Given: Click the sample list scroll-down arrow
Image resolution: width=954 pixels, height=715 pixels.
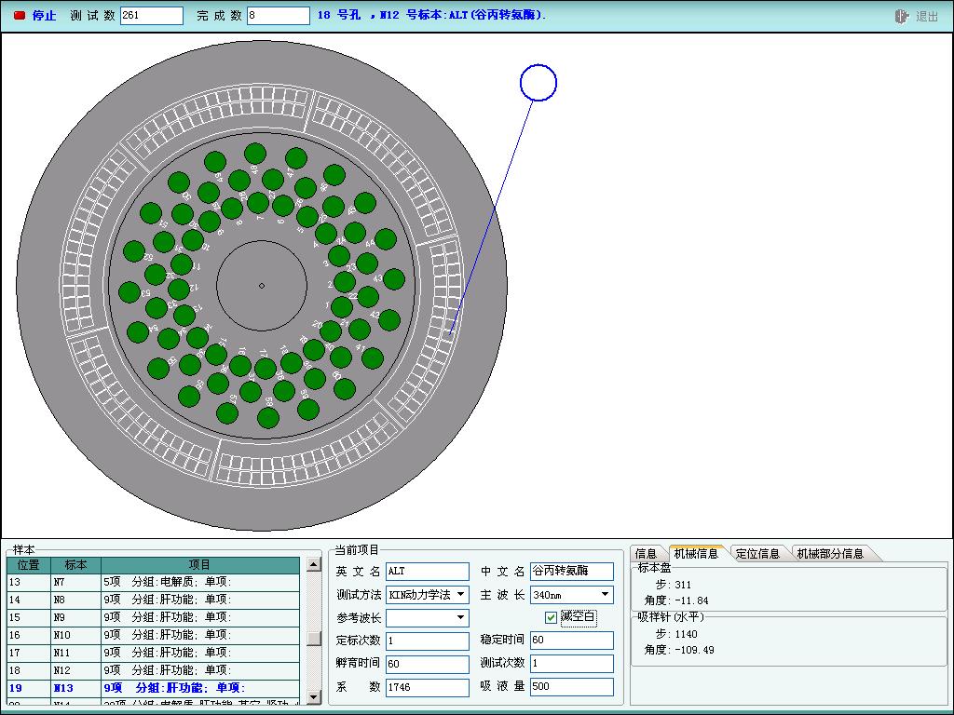Looking at the screenshot, I should coord(313,696).
